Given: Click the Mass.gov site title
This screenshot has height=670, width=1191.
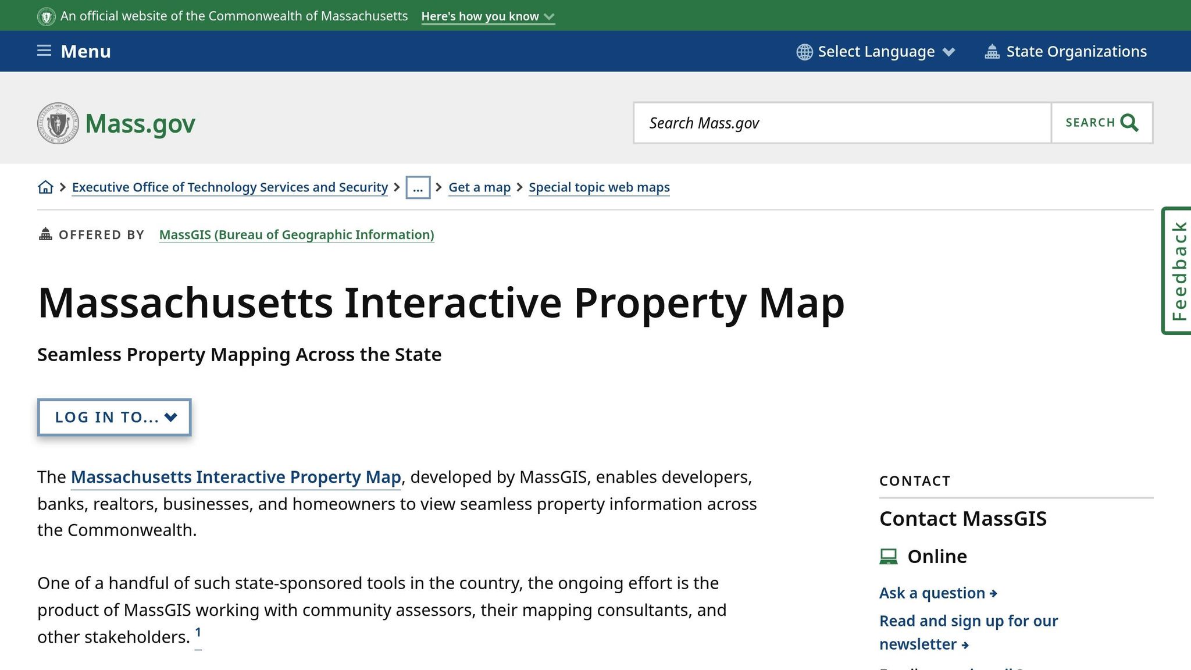Looking at the screenshot, I should pyautogui.click(x=140, y=123).
